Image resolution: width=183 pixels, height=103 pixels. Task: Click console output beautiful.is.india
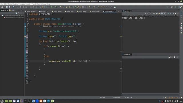click(134, 18)
